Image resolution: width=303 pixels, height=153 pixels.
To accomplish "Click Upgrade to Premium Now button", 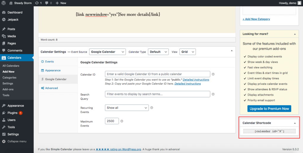I will (x=269, y=109).
